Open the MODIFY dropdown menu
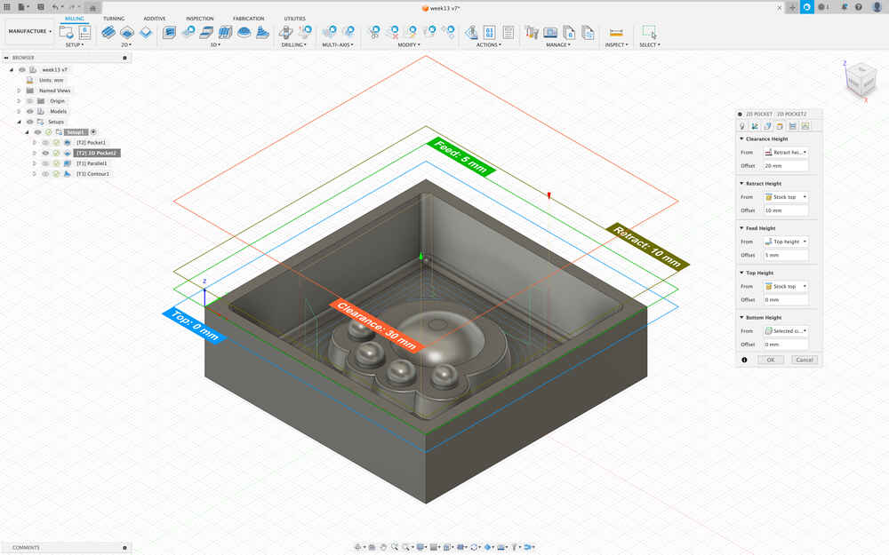Viewport: 889px width, 555px height. click(x=409, y=44)
